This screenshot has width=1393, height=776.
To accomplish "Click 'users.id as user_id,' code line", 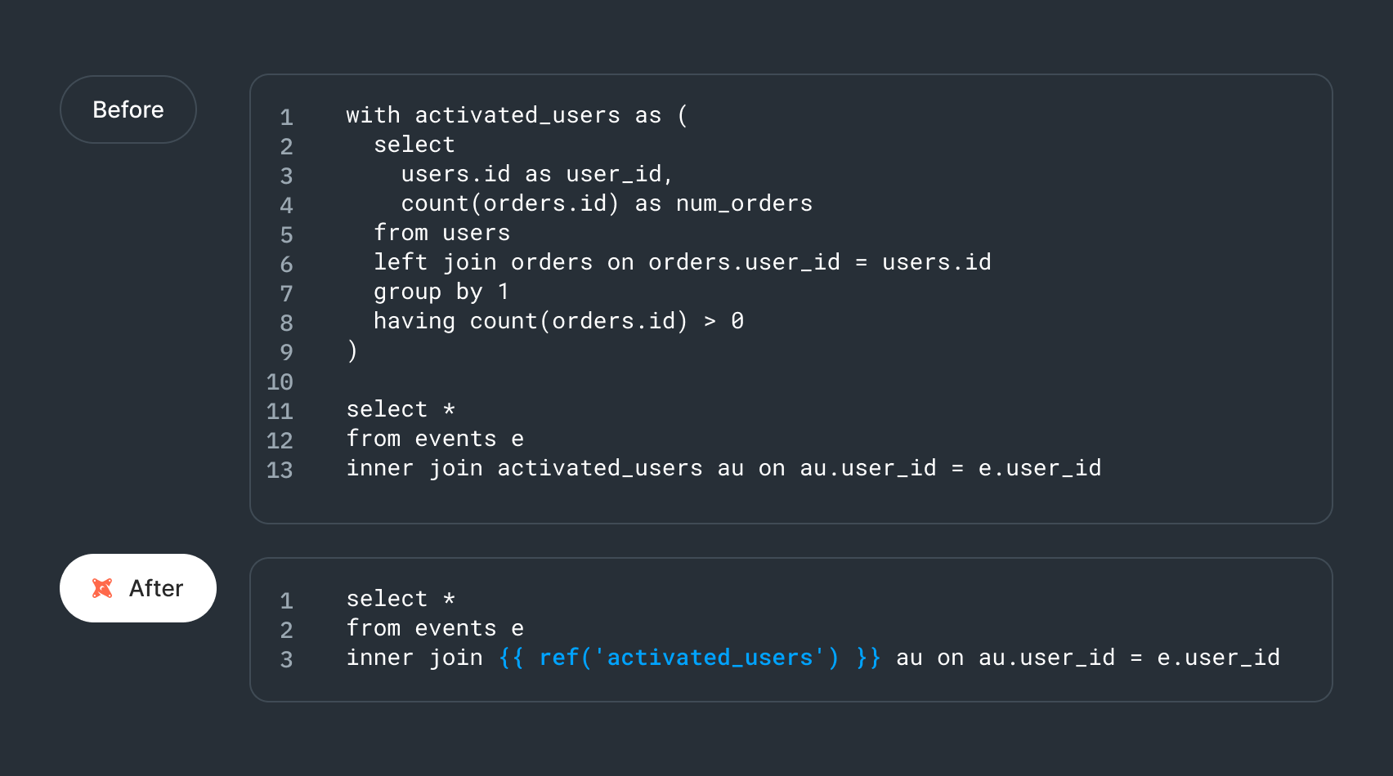I will pyautogui.click(x=537, y=174).
